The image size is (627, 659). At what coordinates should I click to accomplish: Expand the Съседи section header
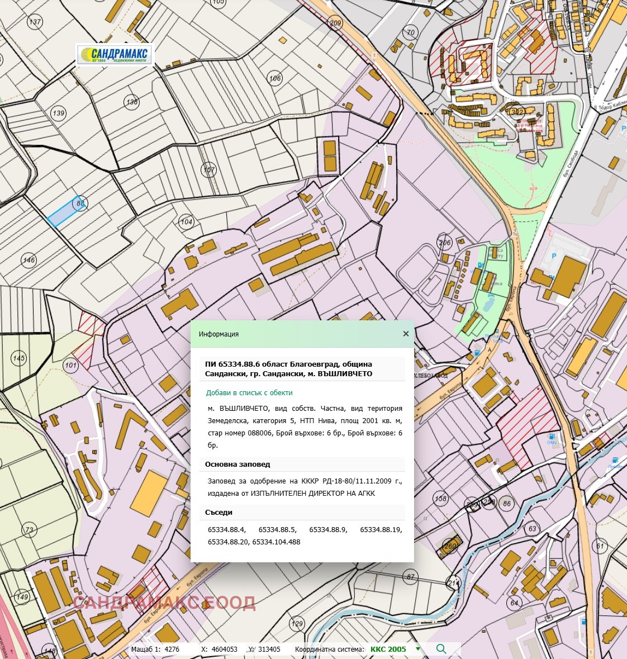(x=218, y=512)
